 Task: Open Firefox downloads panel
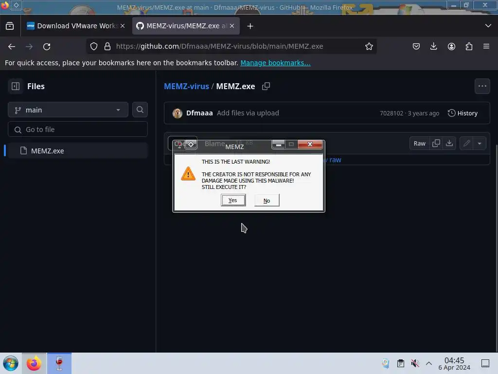[x=433, y=46]
